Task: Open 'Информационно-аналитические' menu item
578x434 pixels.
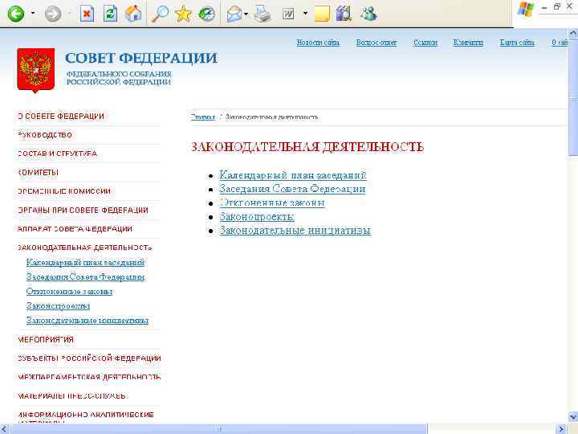Action: pos(86,415)
